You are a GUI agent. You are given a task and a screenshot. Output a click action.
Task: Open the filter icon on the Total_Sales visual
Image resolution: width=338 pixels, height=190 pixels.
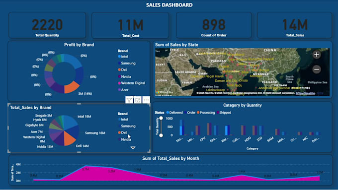pyautogui.click(x=129, y=100)
